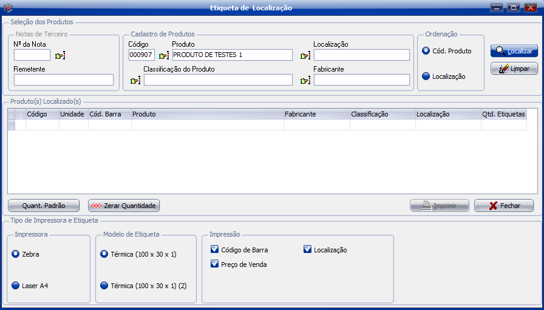This screenshot has height=310, width=544.
Task: Click the Fechar button
Action: click(503, 206)
